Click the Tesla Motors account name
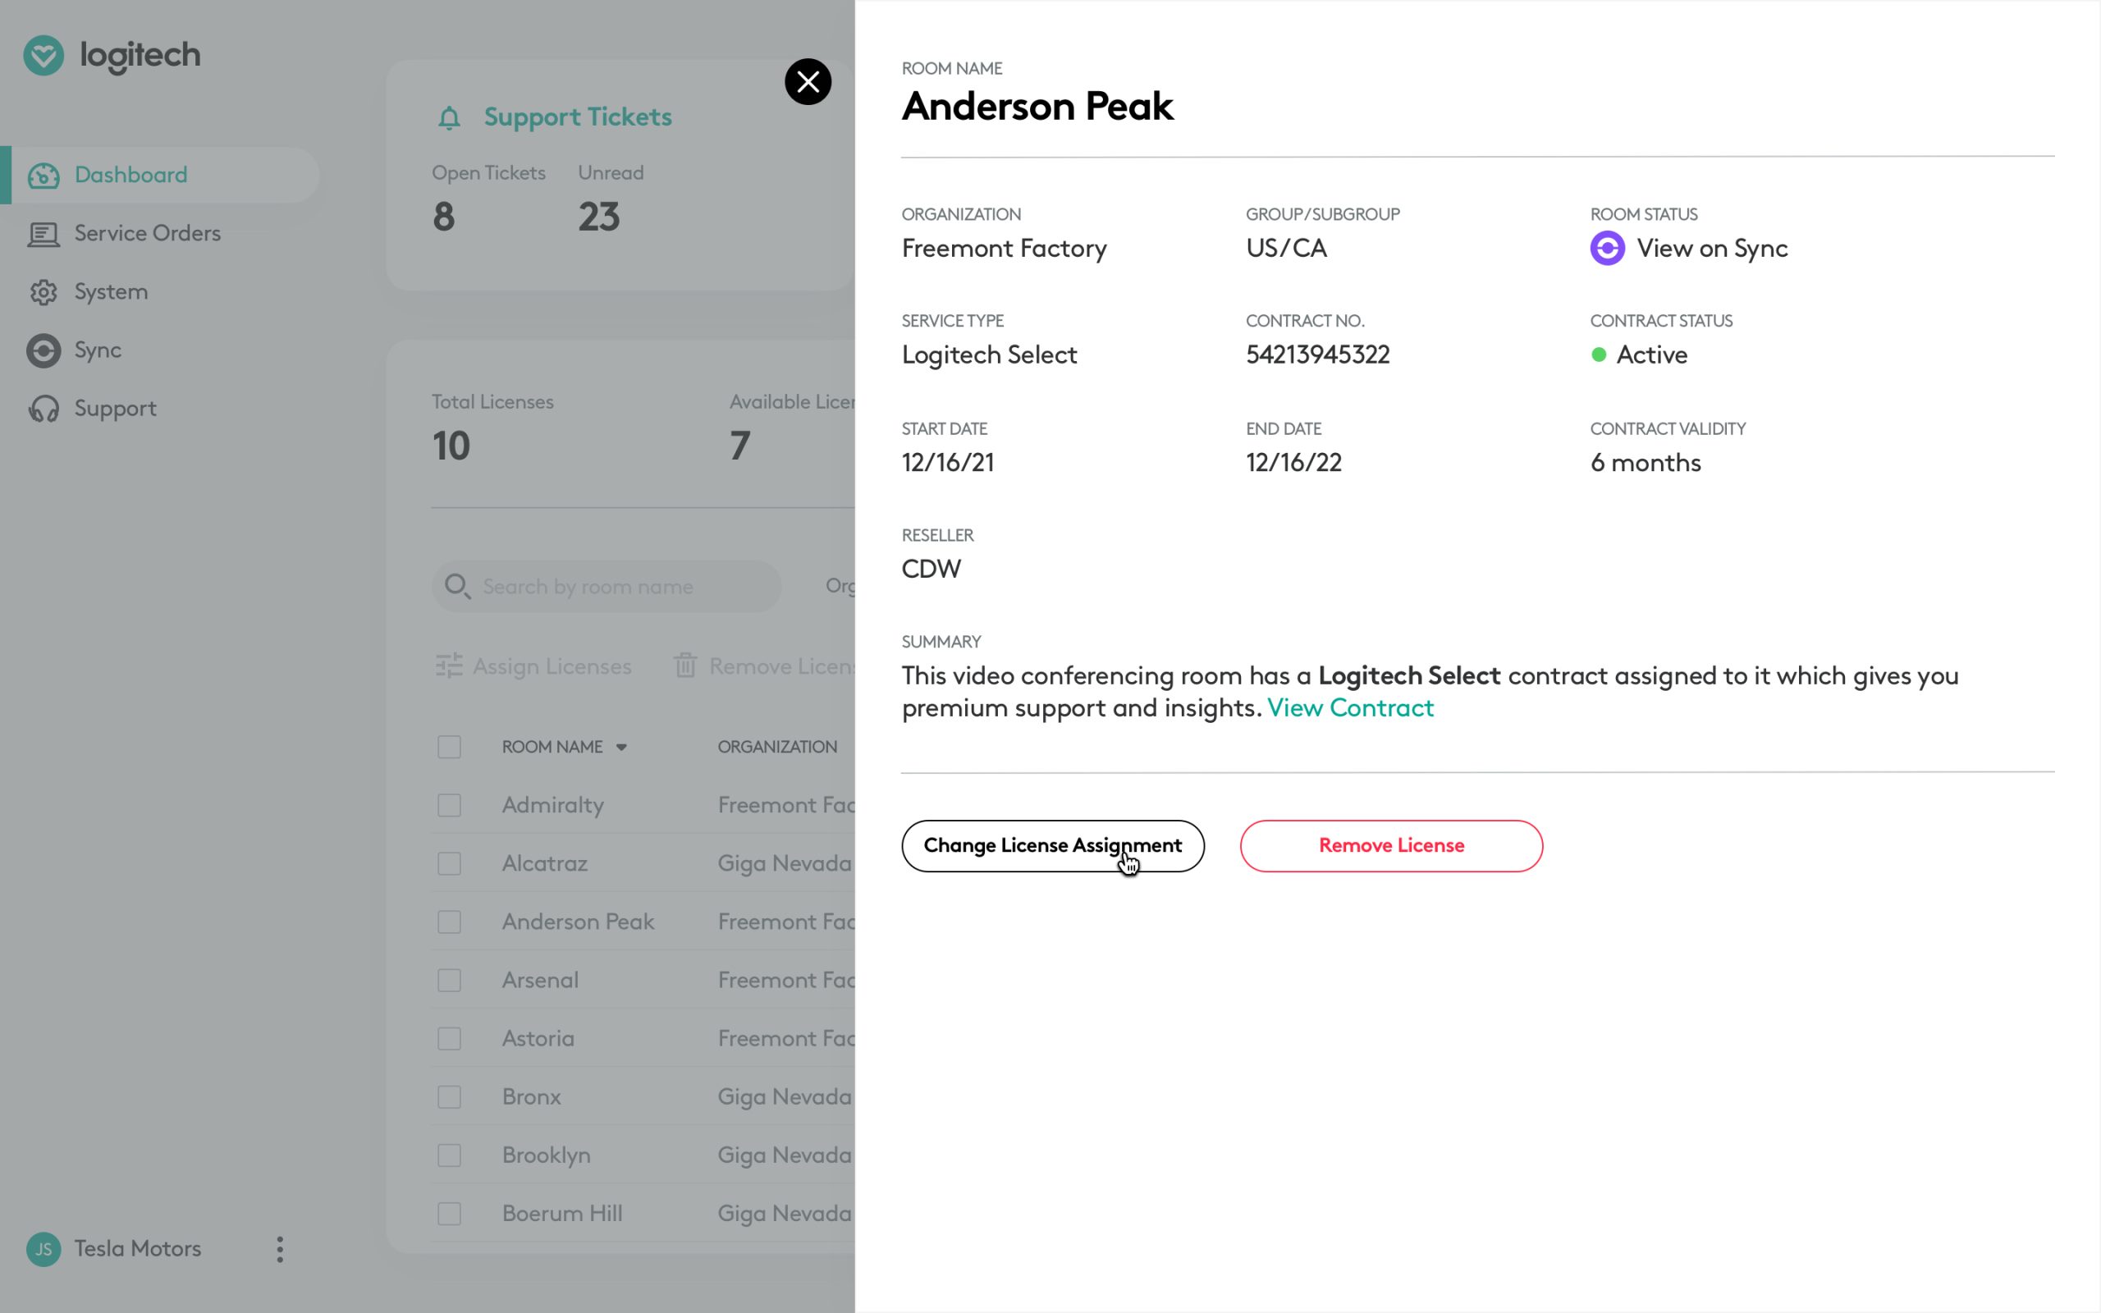Image resolution: width=2101 pixels, height=1313 pixels. pos(138,1249)
